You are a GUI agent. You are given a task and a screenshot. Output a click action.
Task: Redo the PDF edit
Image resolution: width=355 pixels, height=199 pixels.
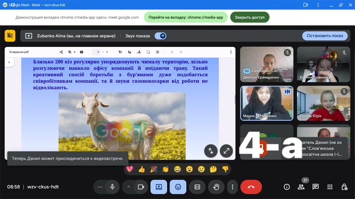click(x=181, y=52)
